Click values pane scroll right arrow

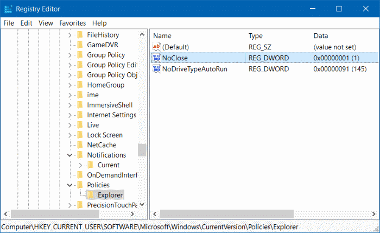tap(373, 214)
